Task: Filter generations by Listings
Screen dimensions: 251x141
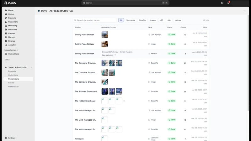Action: click(x=178, y=20)
